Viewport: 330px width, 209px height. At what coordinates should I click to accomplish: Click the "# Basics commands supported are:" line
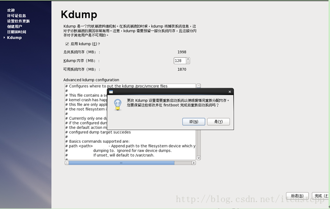click(x=97, y=141)
